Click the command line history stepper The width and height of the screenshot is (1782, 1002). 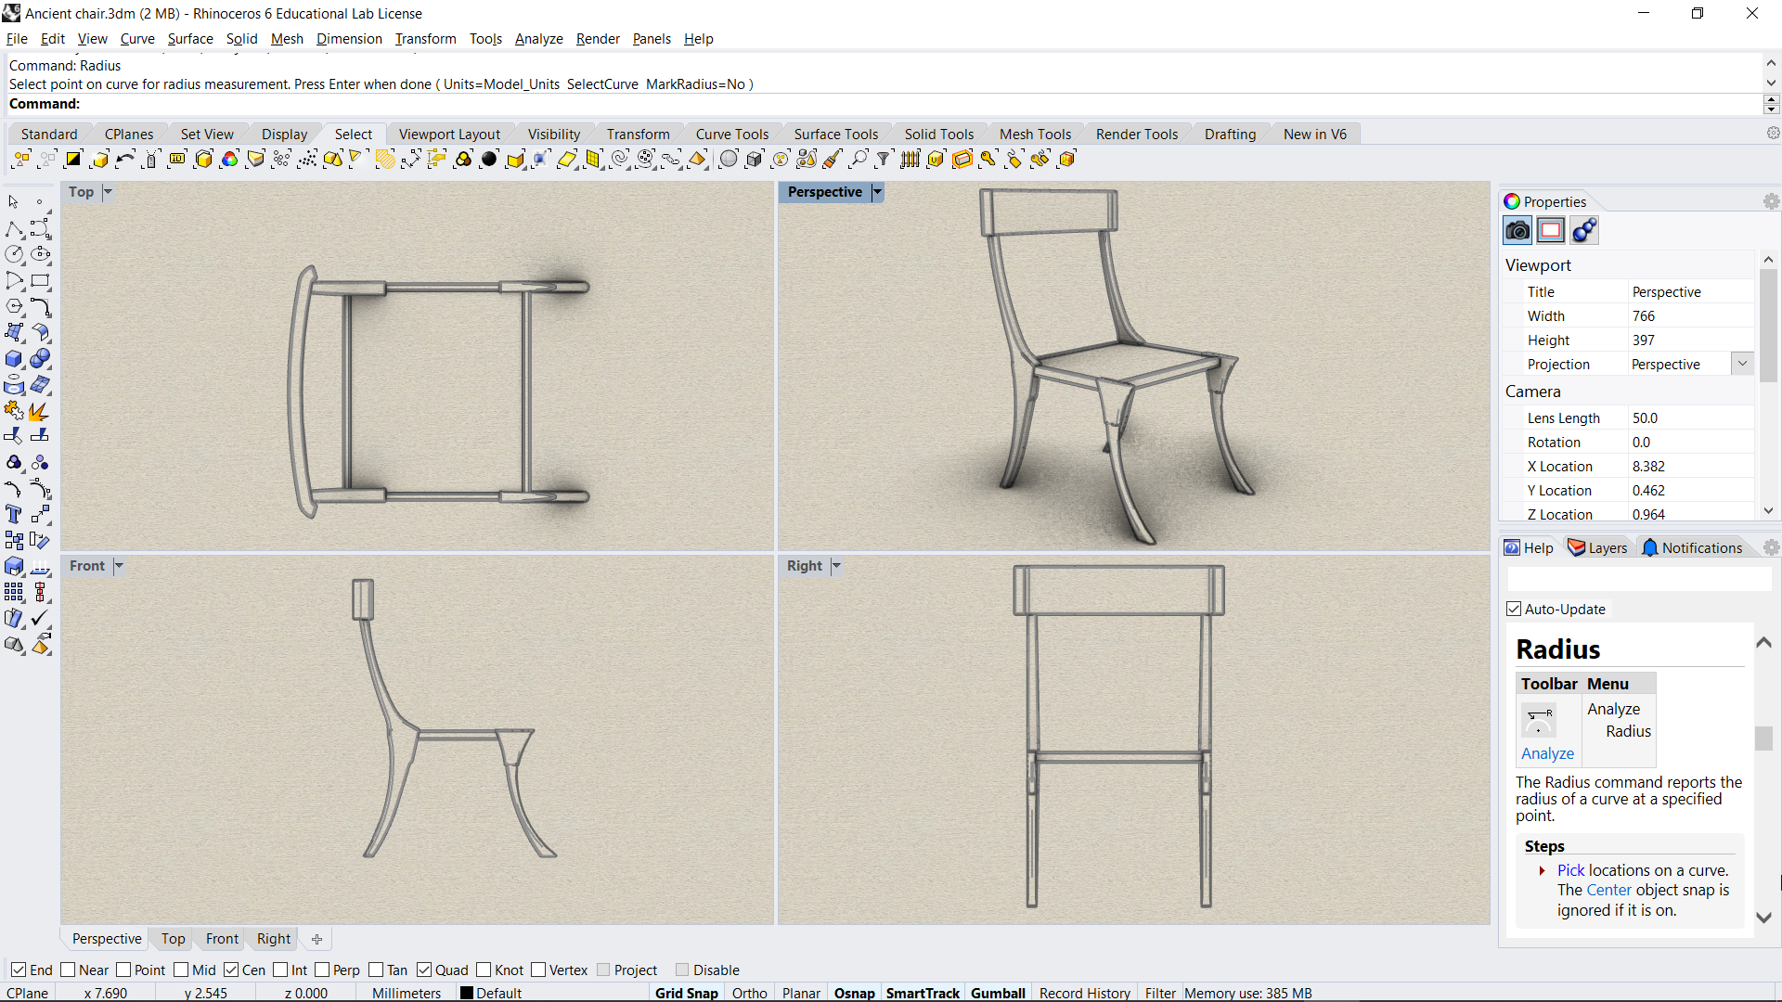(1771, 104)
